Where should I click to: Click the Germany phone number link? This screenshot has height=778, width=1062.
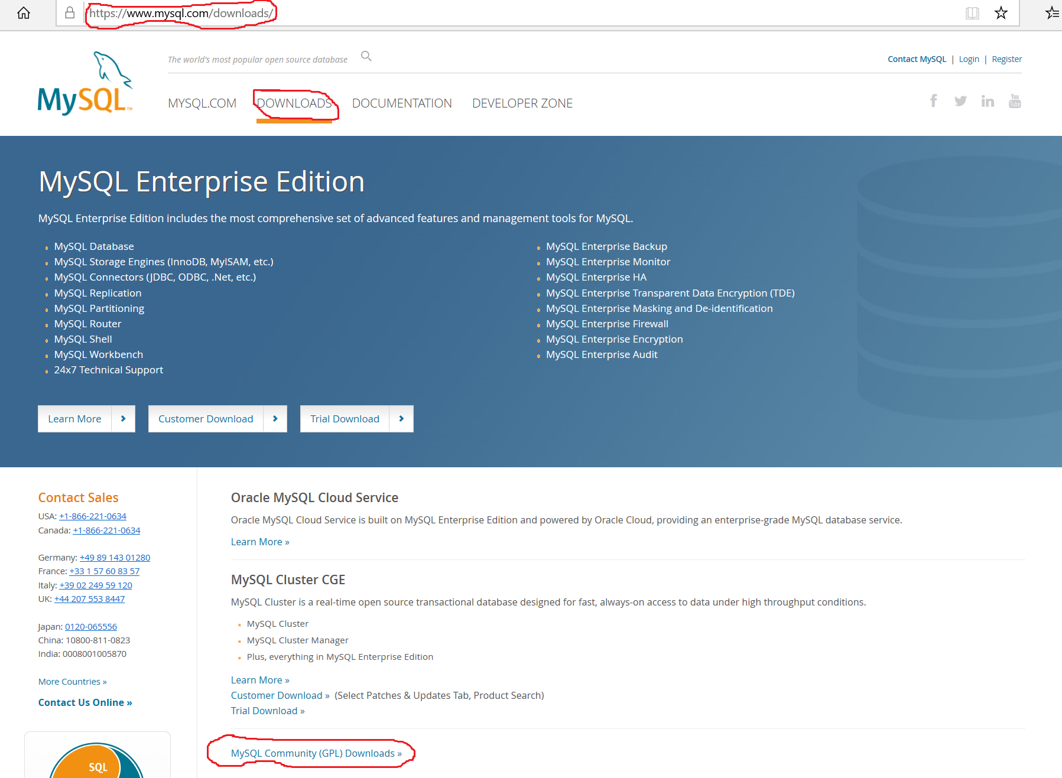pyautogui.click(x=115, y=558)
